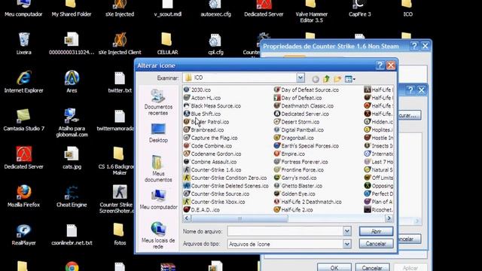Click Cancelar in Alterar ícone dialog
482x271 pixels.
pyautogui.click(x=376, y=244)
